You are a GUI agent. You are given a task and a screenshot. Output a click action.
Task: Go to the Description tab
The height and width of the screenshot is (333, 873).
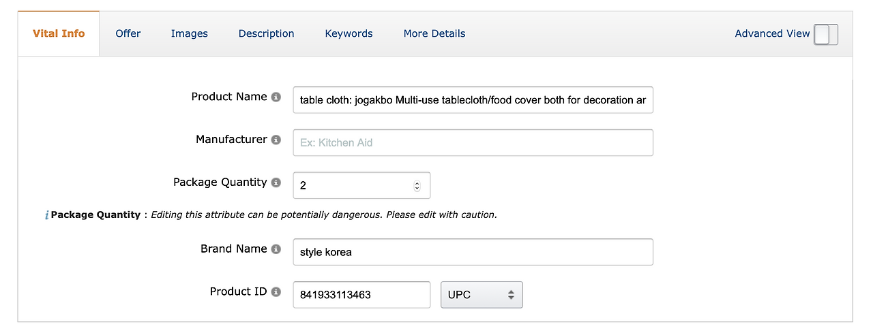pyautogui.click(x=267, y=33)
